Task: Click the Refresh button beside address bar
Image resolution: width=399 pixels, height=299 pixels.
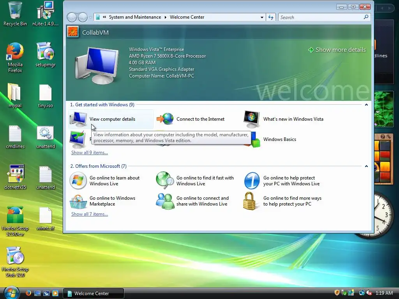Action: point(271,17)
